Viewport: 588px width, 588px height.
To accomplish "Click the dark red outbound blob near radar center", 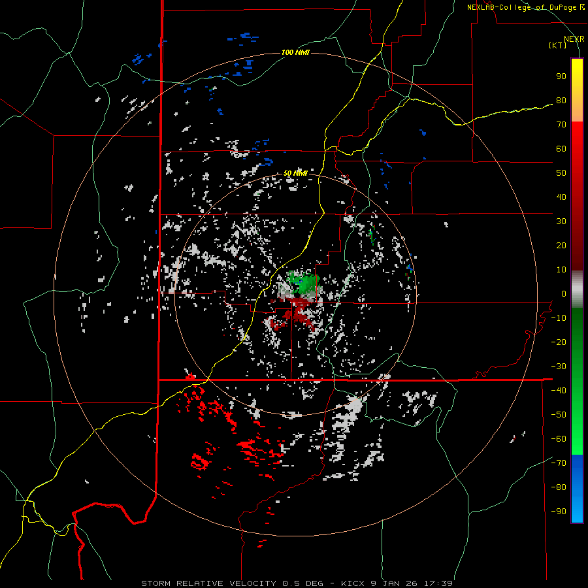I will click(x=299, y=311).
